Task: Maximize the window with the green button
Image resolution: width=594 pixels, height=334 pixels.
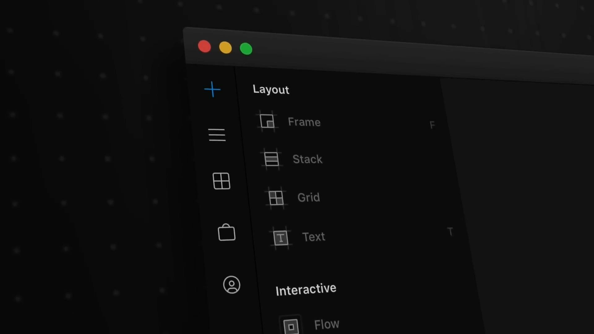Action: tap(246, 49)
